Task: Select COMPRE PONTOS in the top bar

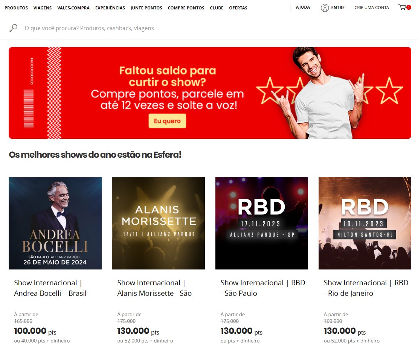Action: pyautogui.click(x=186, y=8)
